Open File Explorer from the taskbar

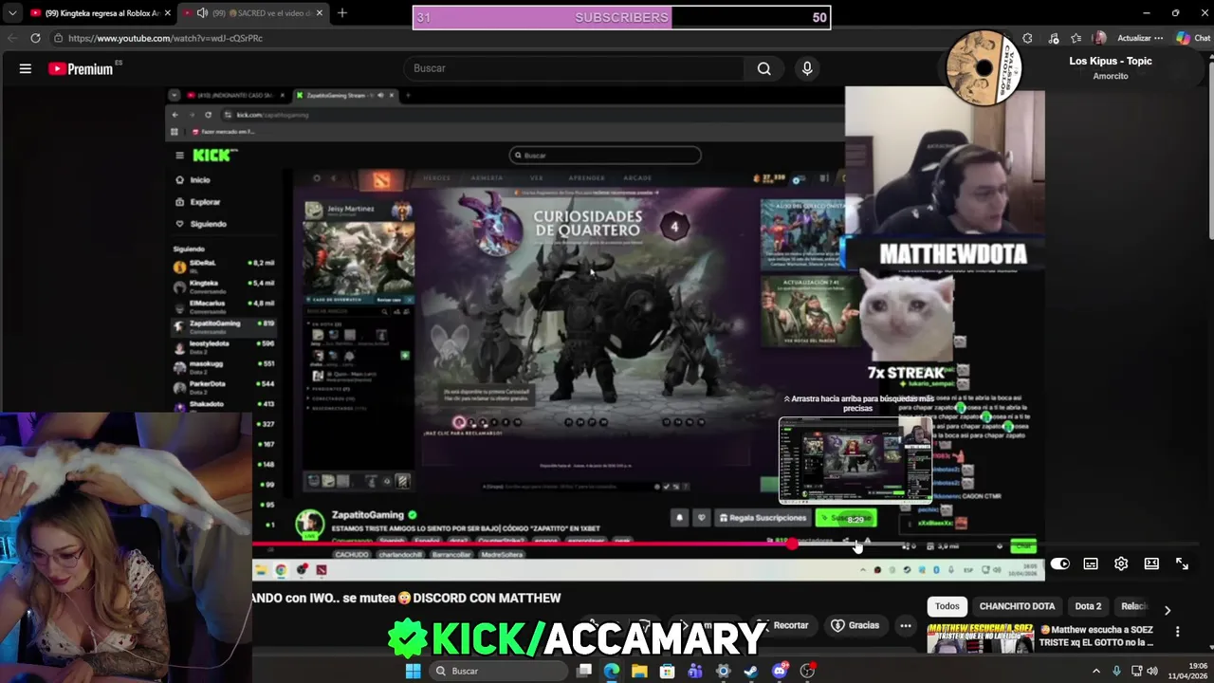pos(639,671)
